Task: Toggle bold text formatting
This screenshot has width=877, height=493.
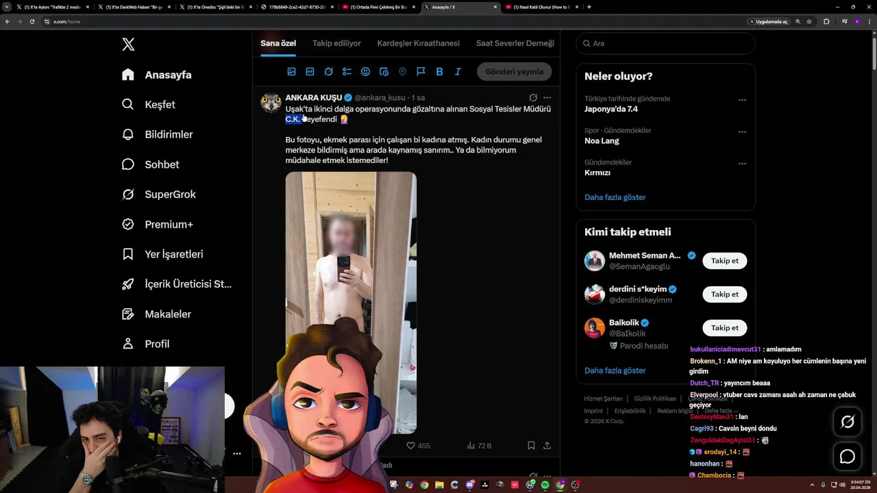Action: pos(439,72)
